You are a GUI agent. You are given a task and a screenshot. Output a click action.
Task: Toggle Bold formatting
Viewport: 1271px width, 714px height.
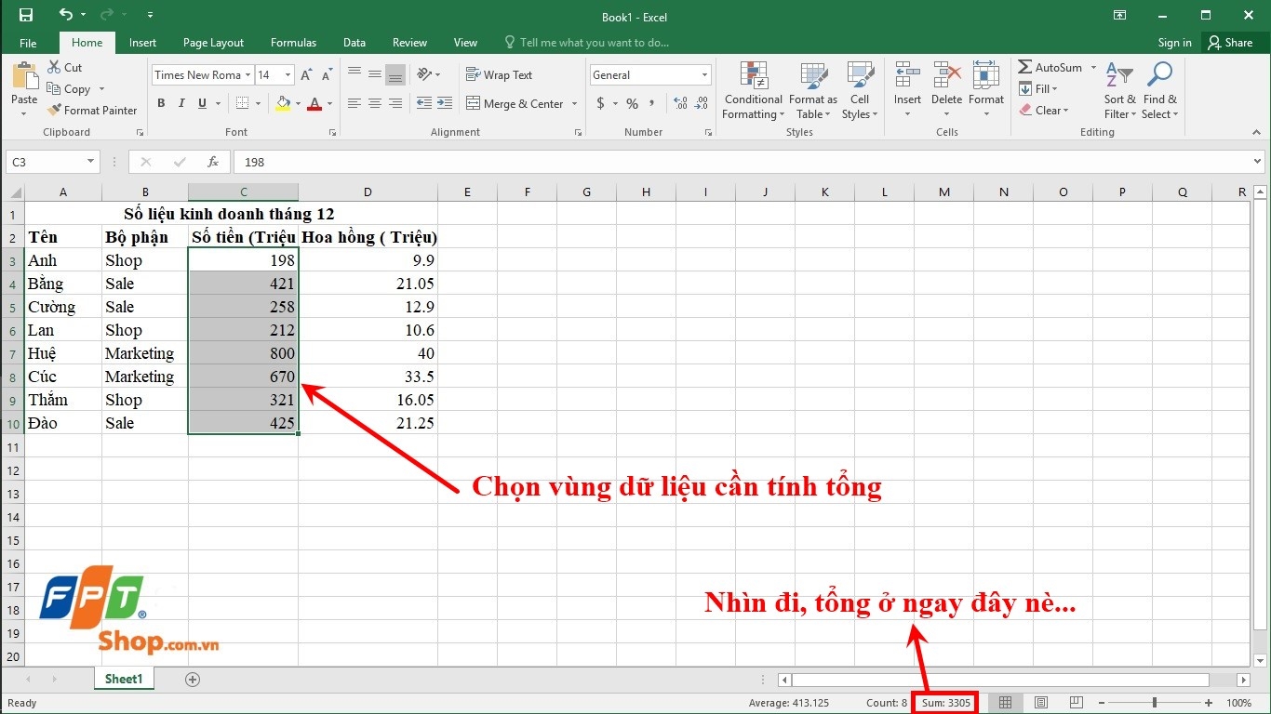(x=161, y=103)
